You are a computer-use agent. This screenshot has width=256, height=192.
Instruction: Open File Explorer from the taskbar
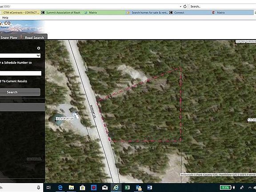click(x=72, y=188)
